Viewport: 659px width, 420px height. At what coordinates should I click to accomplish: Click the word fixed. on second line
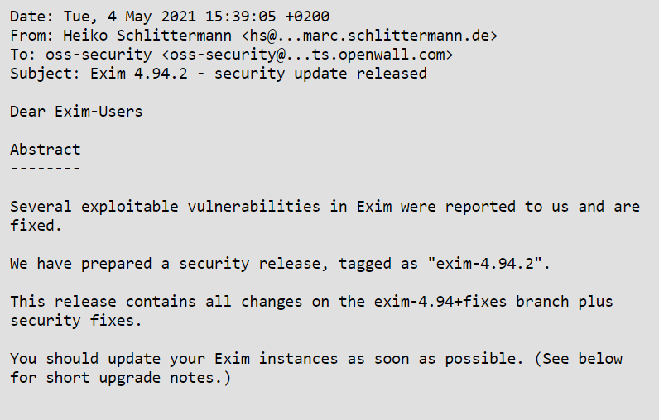36,226
